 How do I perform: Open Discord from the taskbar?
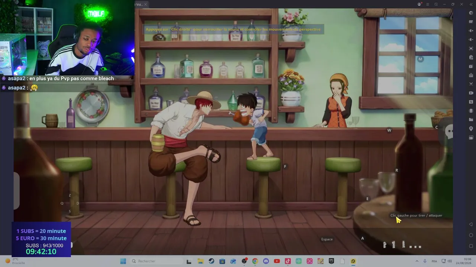pos(266,261)
